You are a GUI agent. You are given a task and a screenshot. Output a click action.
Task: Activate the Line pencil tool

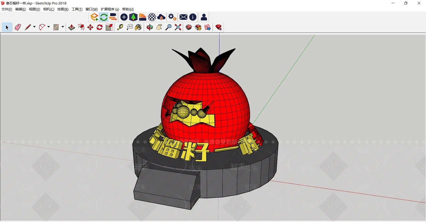pyautogui.click(x=28, y=27)
